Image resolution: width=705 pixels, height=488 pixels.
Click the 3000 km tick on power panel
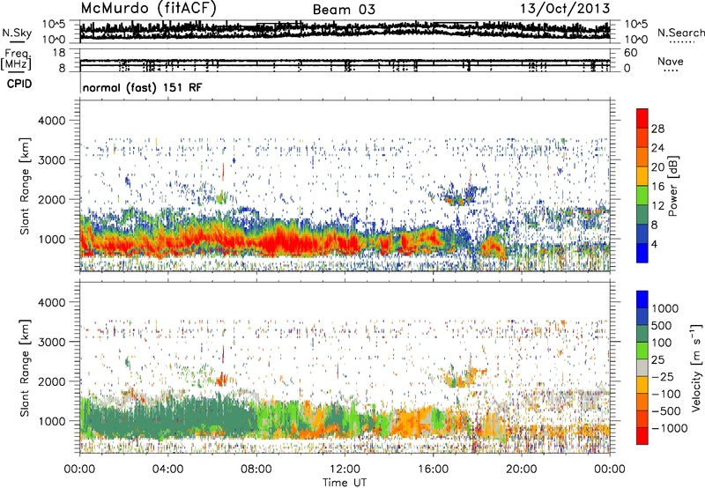(51, 160)
